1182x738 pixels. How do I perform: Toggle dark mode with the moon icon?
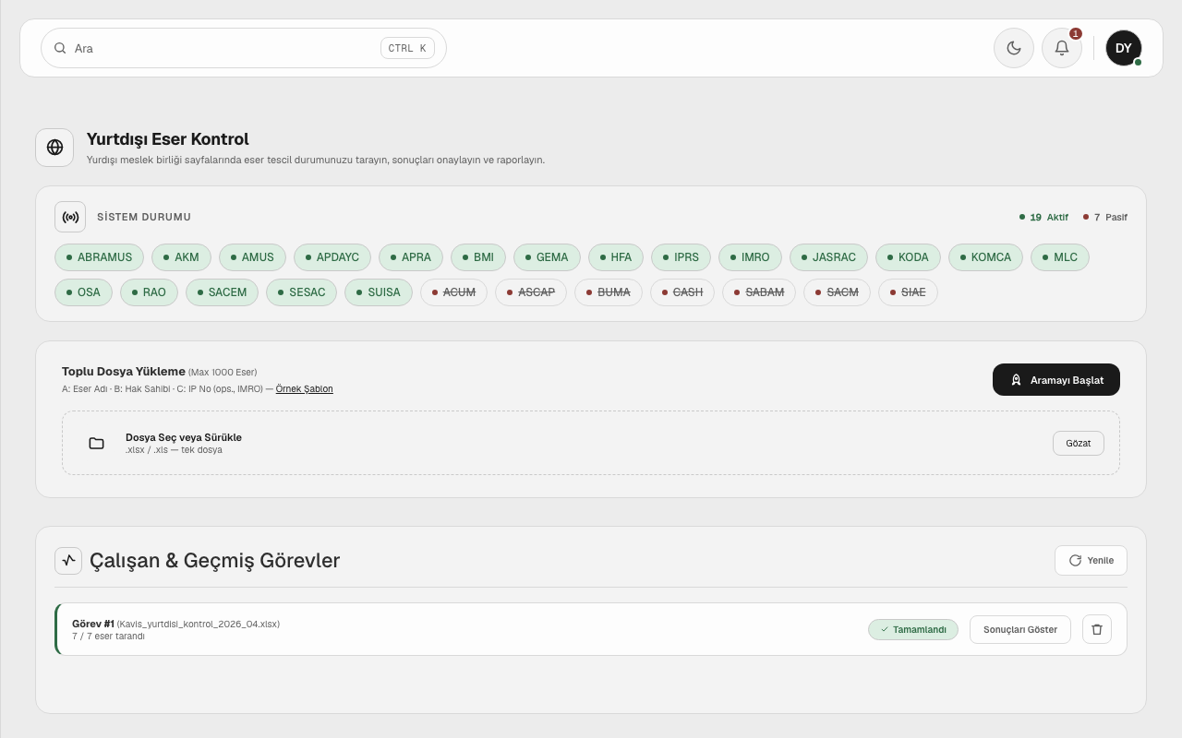tap(1014, 48)
